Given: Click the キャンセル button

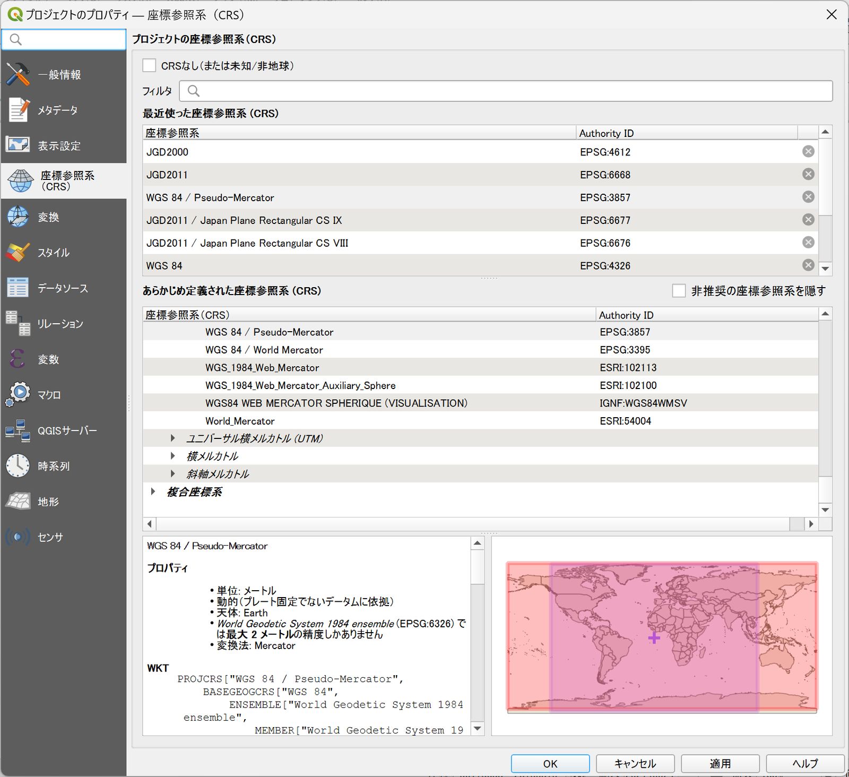Looking at the screenshot, I should point(635,764).
